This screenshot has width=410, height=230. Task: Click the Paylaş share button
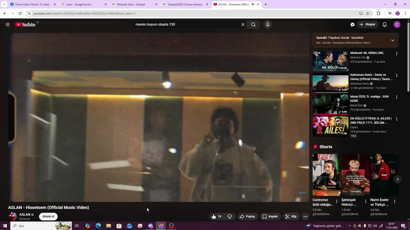click(247, 217)
